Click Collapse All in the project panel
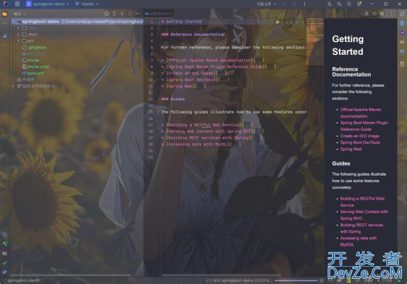Screen dimensions: 407x284 pos(122,14)
